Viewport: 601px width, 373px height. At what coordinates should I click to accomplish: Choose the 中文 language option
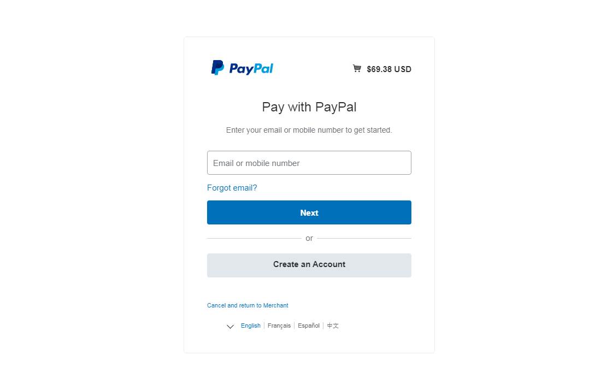tap(333, 325)
